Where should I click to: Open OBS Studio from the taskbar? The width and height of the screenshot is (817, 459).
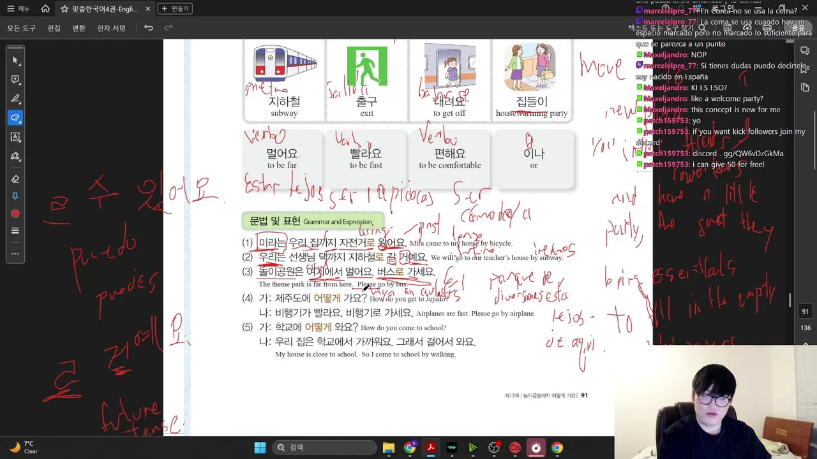494,448
